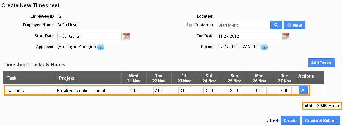Focus the Customer search field
343x126 pixels.
point(243,25)
